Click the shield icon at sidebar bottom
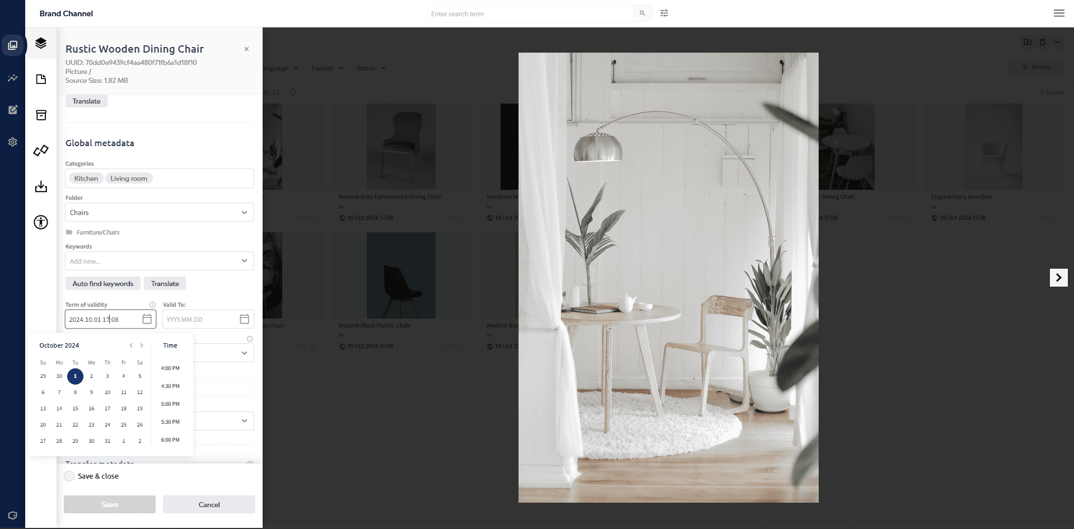Viewport: 1074px width, 529px height. 12,516
